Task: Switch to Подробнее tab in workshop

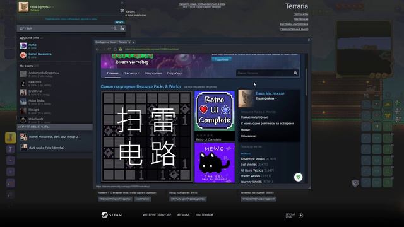Action: pos(174,73)
